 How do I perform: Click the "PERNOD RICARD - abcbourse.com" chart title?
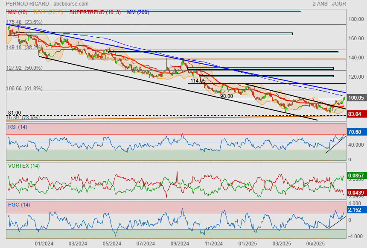point(47,4)
